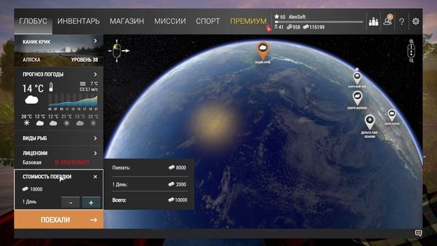
Task: Switch to the Магазин tab
Action: (x=127, y=21)
